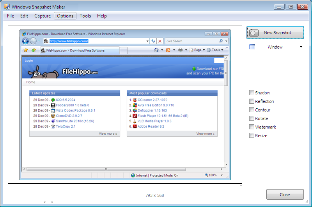Screen dimensions: 312x207
Task: Expand the address bar history dropdown
Action: coord(147,41)
